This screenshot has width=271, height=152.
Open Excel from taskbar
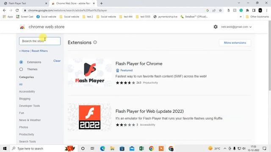click(x=141, y=148)
